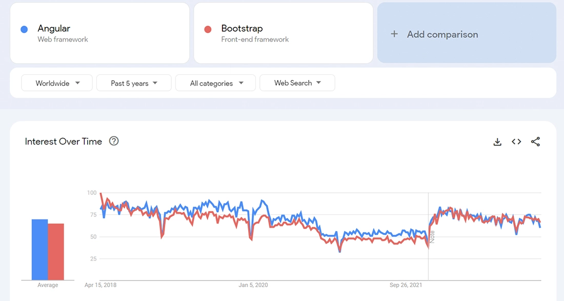Open help for Interest Over Time
Viewport: 564px width, 301px height.
114,141
